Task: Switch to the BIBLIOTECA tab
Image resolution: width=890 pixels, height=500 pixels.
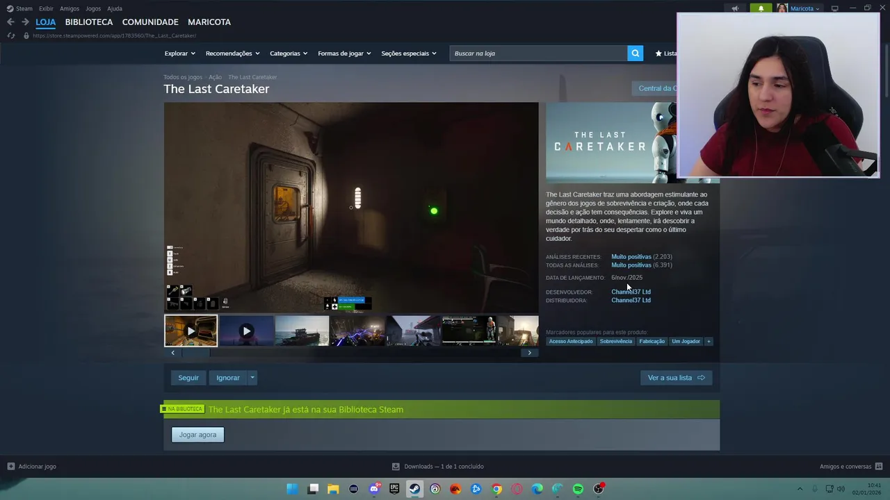Action: click(89, 22)
